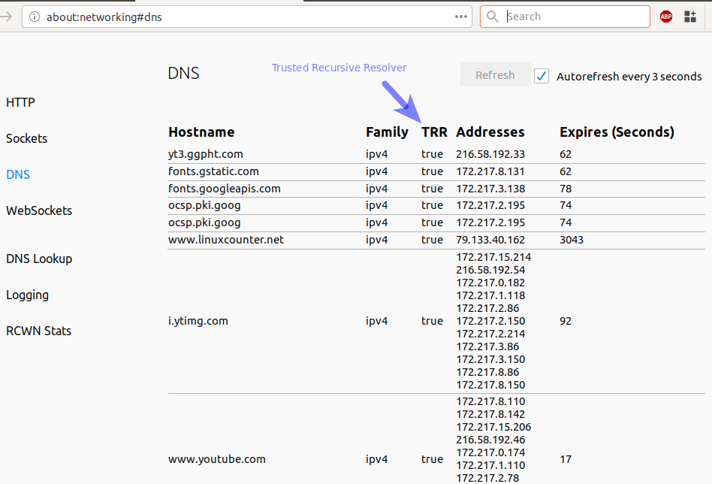Uncheck the Autorefresh every 3 seconds checkbox
Viewport: 712px width, 484px height.
click(x=542, y=76)
